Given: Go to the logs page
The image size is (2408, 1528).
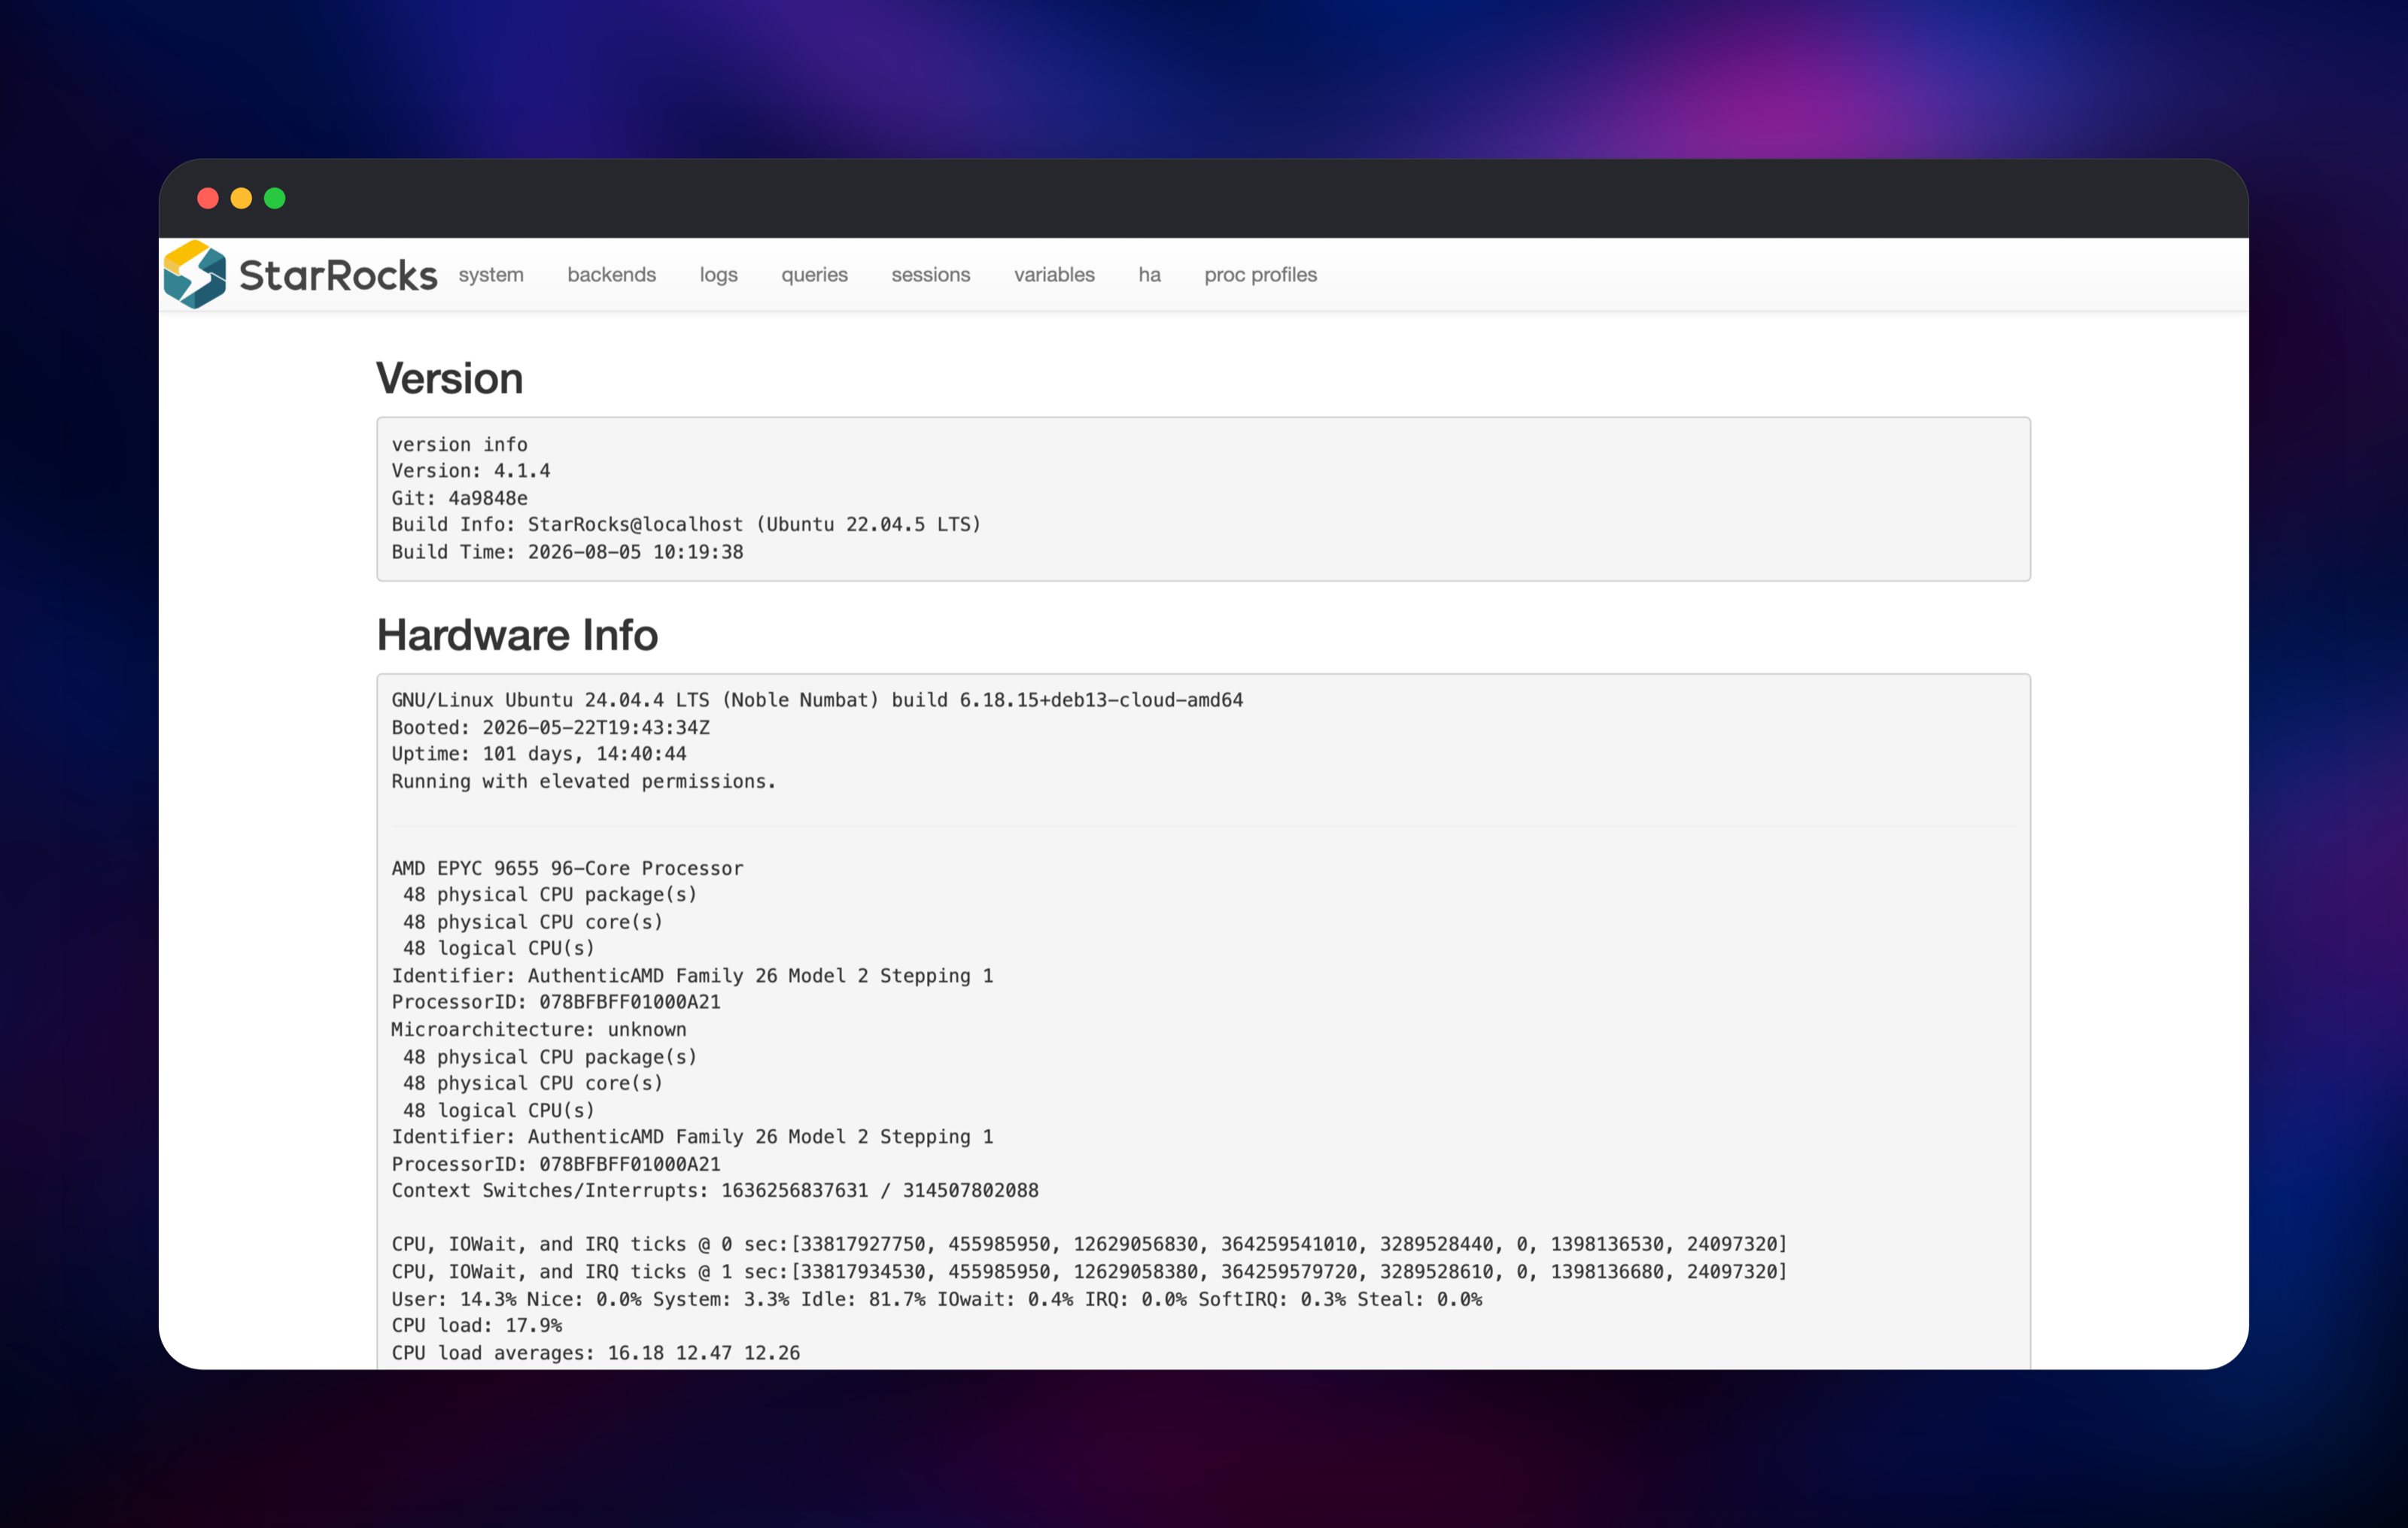Looking at the screenshot, I should click(719, 275).
